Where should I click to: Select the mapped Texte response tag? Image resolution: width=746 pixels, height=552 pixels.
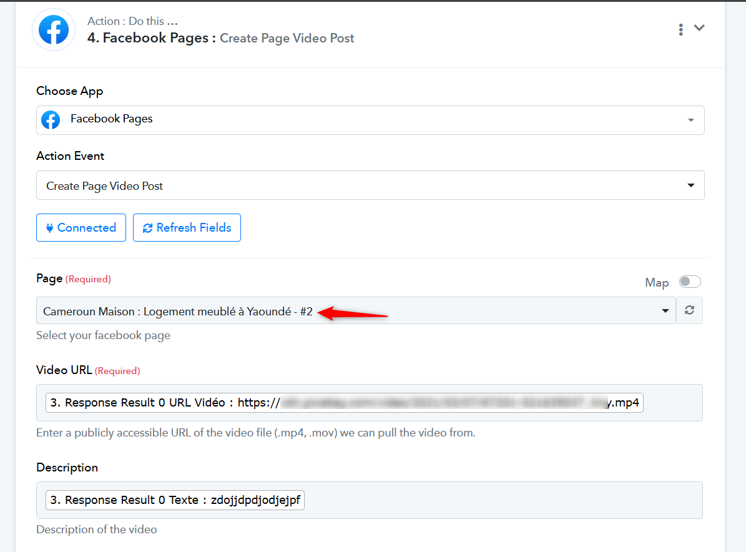coord(175,500)
